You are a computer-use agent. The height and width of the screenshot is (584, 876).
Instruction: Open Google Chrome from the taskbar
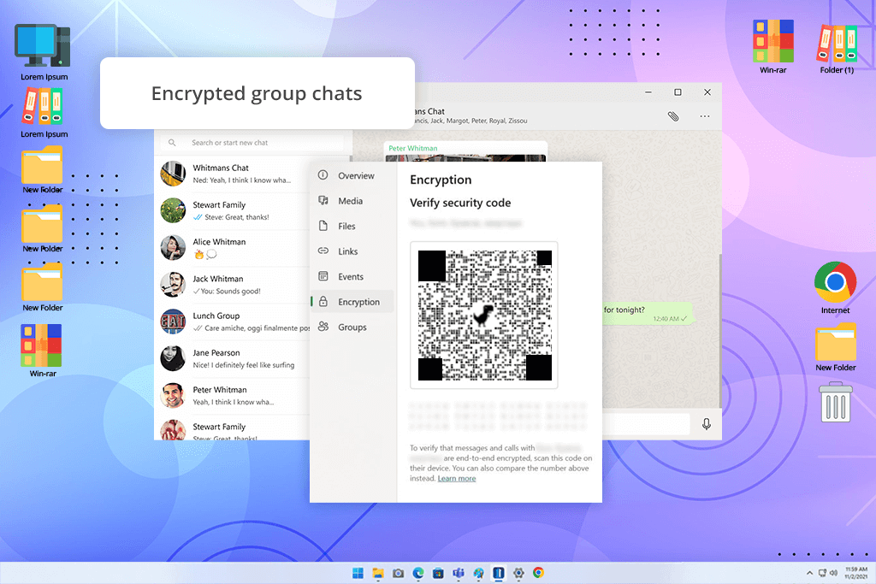tap(538, 573)
